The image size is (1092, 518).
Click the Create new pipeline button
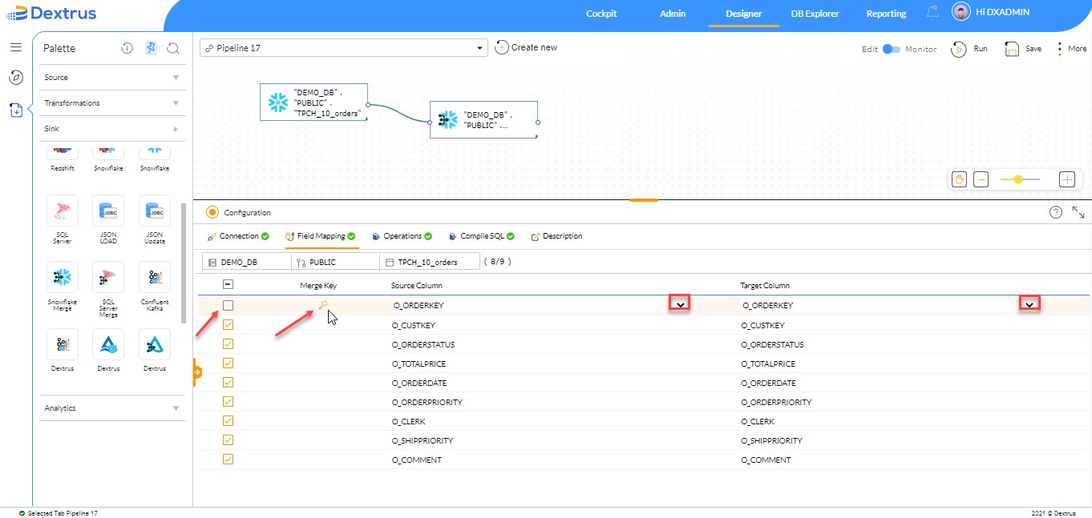point(526,47)
